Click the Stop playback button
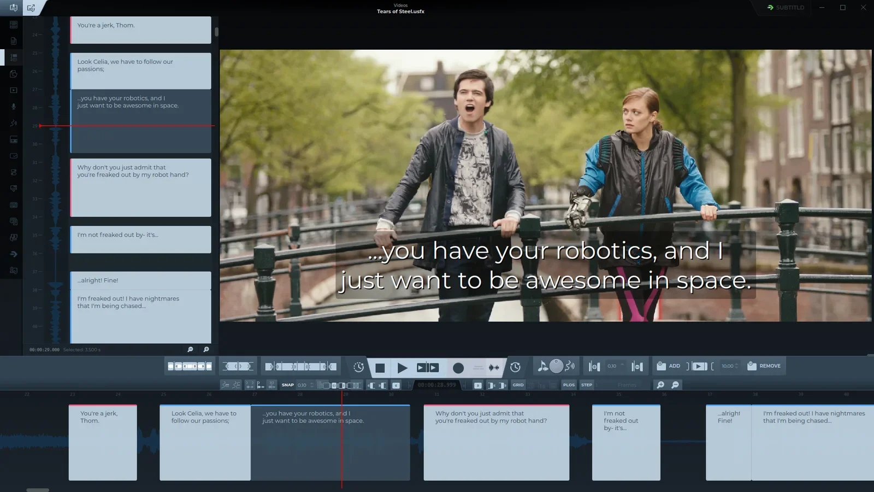 (380, 368)
